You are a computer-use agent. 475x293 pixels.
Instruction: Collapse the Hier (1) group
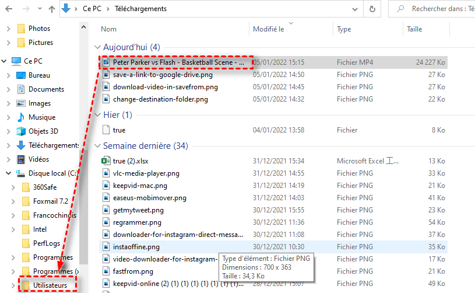click(97, 114)
